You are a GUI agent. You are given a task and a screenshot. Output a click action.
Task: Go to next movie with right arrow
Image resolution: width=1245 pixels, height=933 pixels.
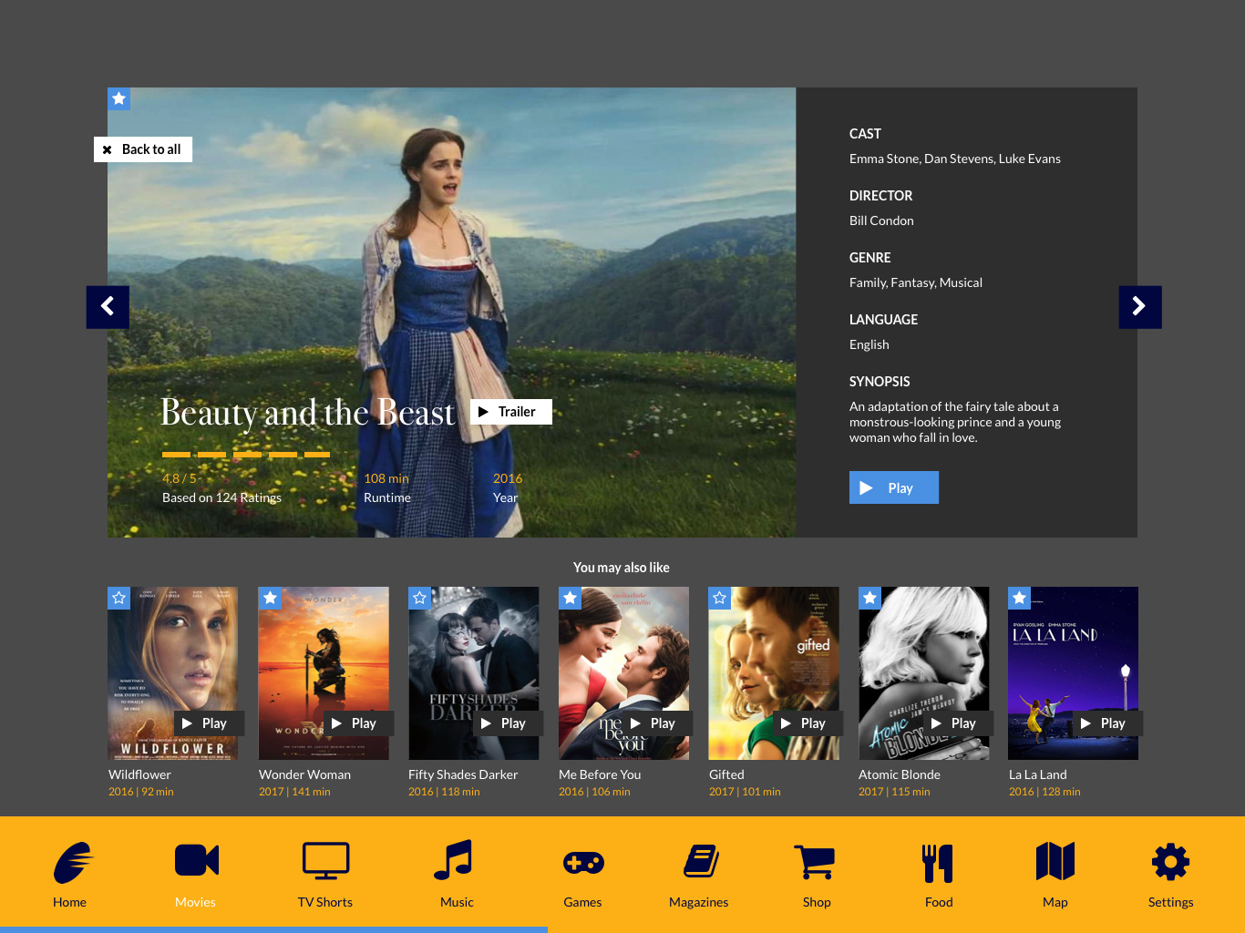[1140, 307]
